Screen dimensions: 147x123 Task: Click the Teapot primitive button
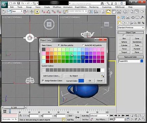coord(124,52)
